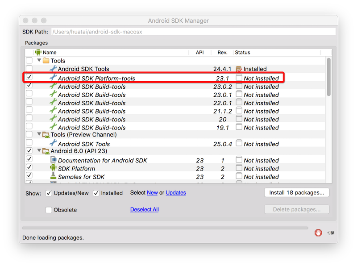Screen dimensions: 357x266
Task: Enable the Obsolete checkbox
Action: (49, 210)
